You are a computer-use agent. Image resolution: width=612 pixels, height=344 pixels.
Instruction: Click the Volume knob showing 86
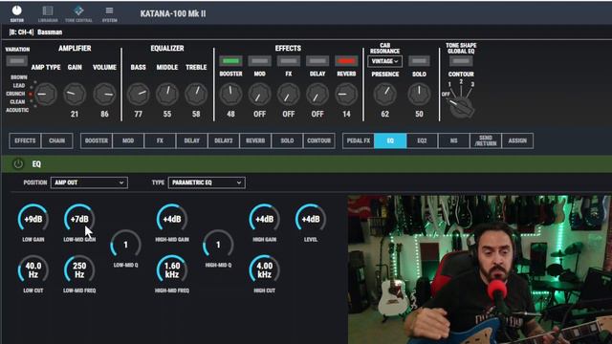(x=104, y=94)
